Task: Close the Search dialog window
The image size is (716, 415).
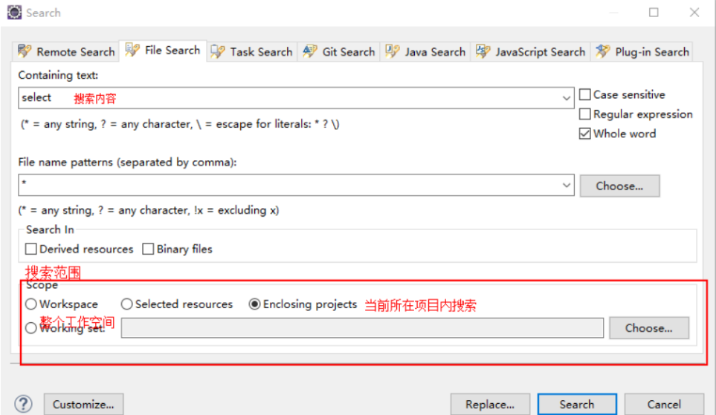Action: pyautogui.click(x=694, y=13)
